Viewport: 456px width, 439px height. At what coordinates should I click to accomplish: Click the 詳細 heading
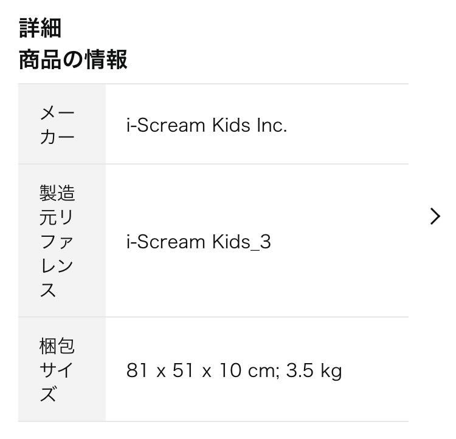pyautogui.click(x=40, y=28)
